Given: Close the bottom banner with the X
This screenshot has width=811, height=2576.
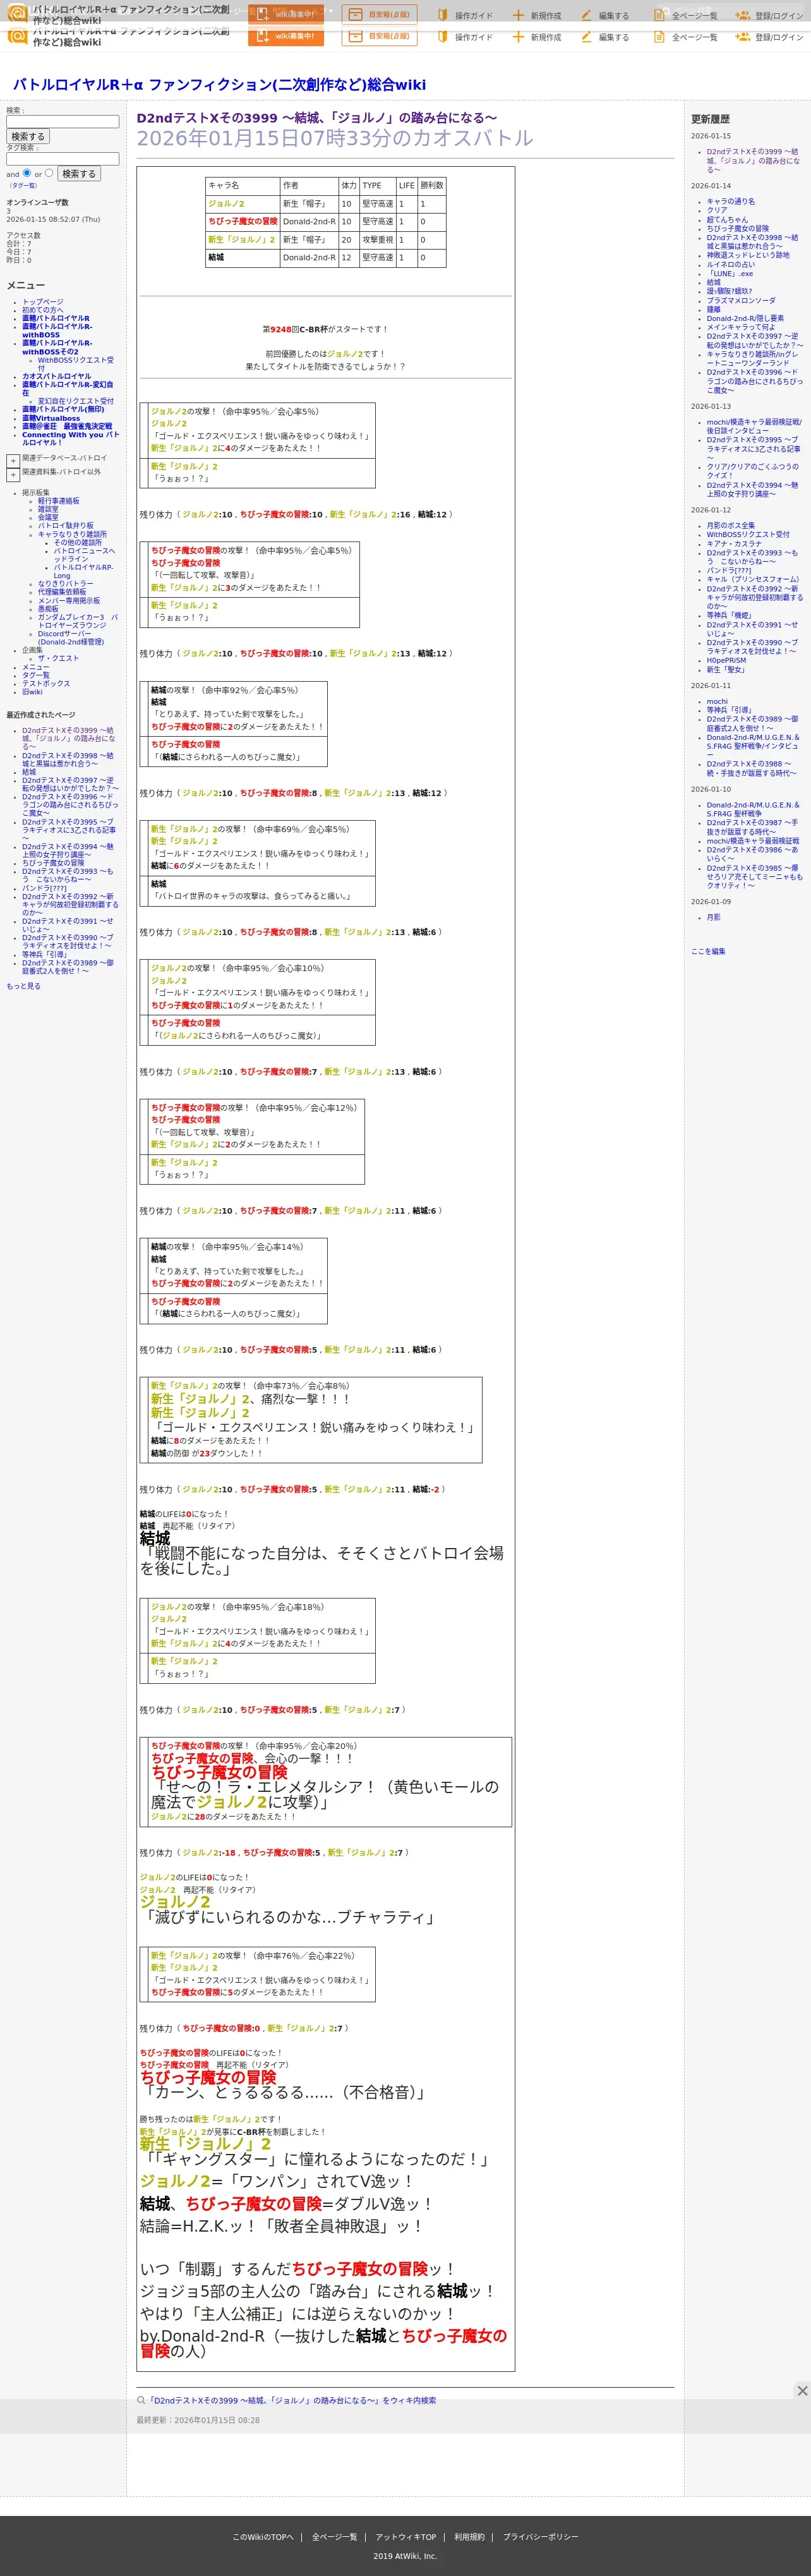Looking at the screenshot, I should (801, 2390).
